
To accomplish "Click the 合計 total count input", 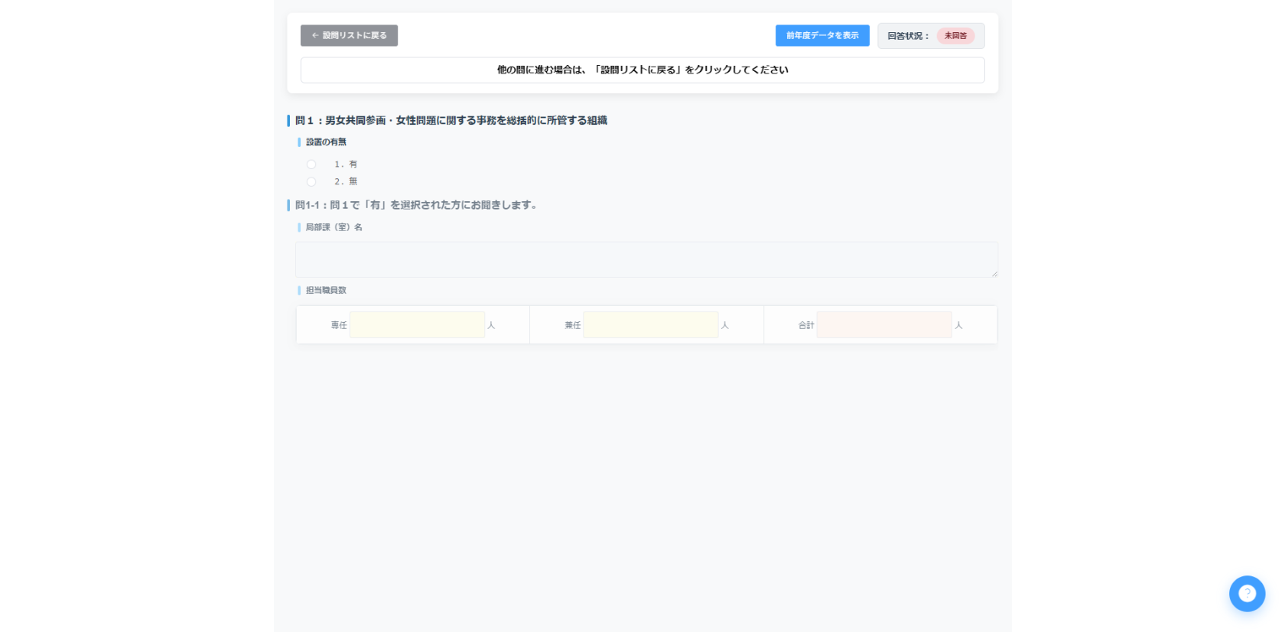I will [x=884, y=324].
